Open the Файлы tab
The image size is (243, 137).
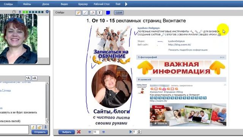click(x=27, y=4)
